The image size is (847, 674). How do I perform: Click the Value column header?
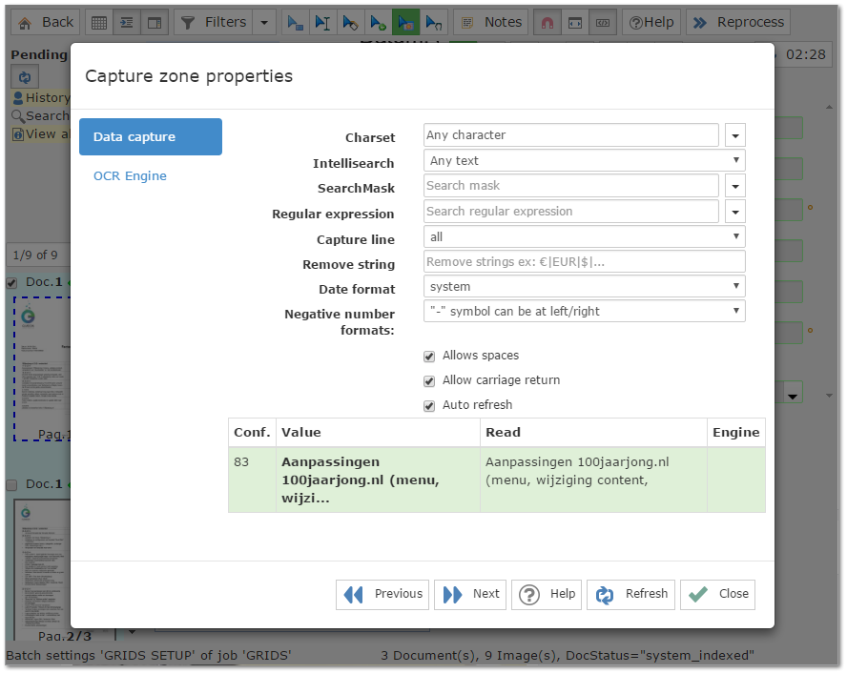pyautogui.click(x=378, y=433)
